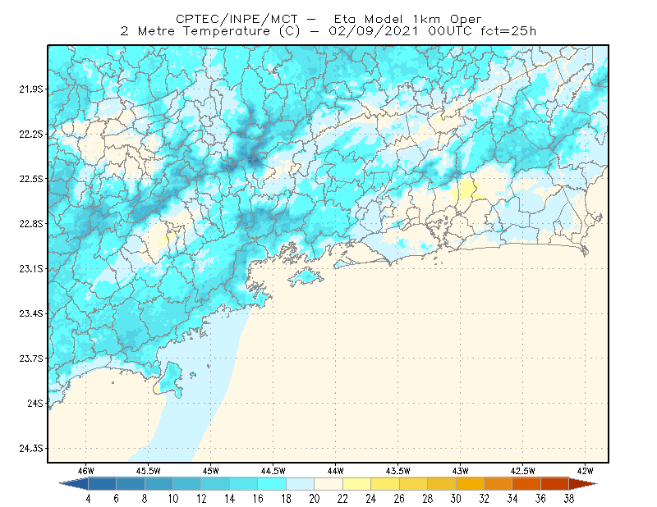The height and width of the screenshot is (507, 657).
Task: Select the yellow swatch between 24 and 26
Action: click(x=385, y=483)
